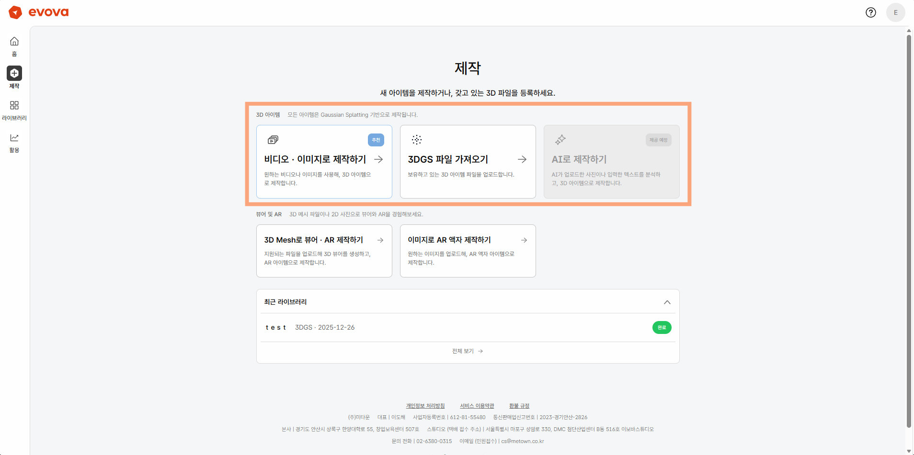Open the user profile avatar E
The width and height of the screenshot is (914, 455).
(x=895, y=12)
